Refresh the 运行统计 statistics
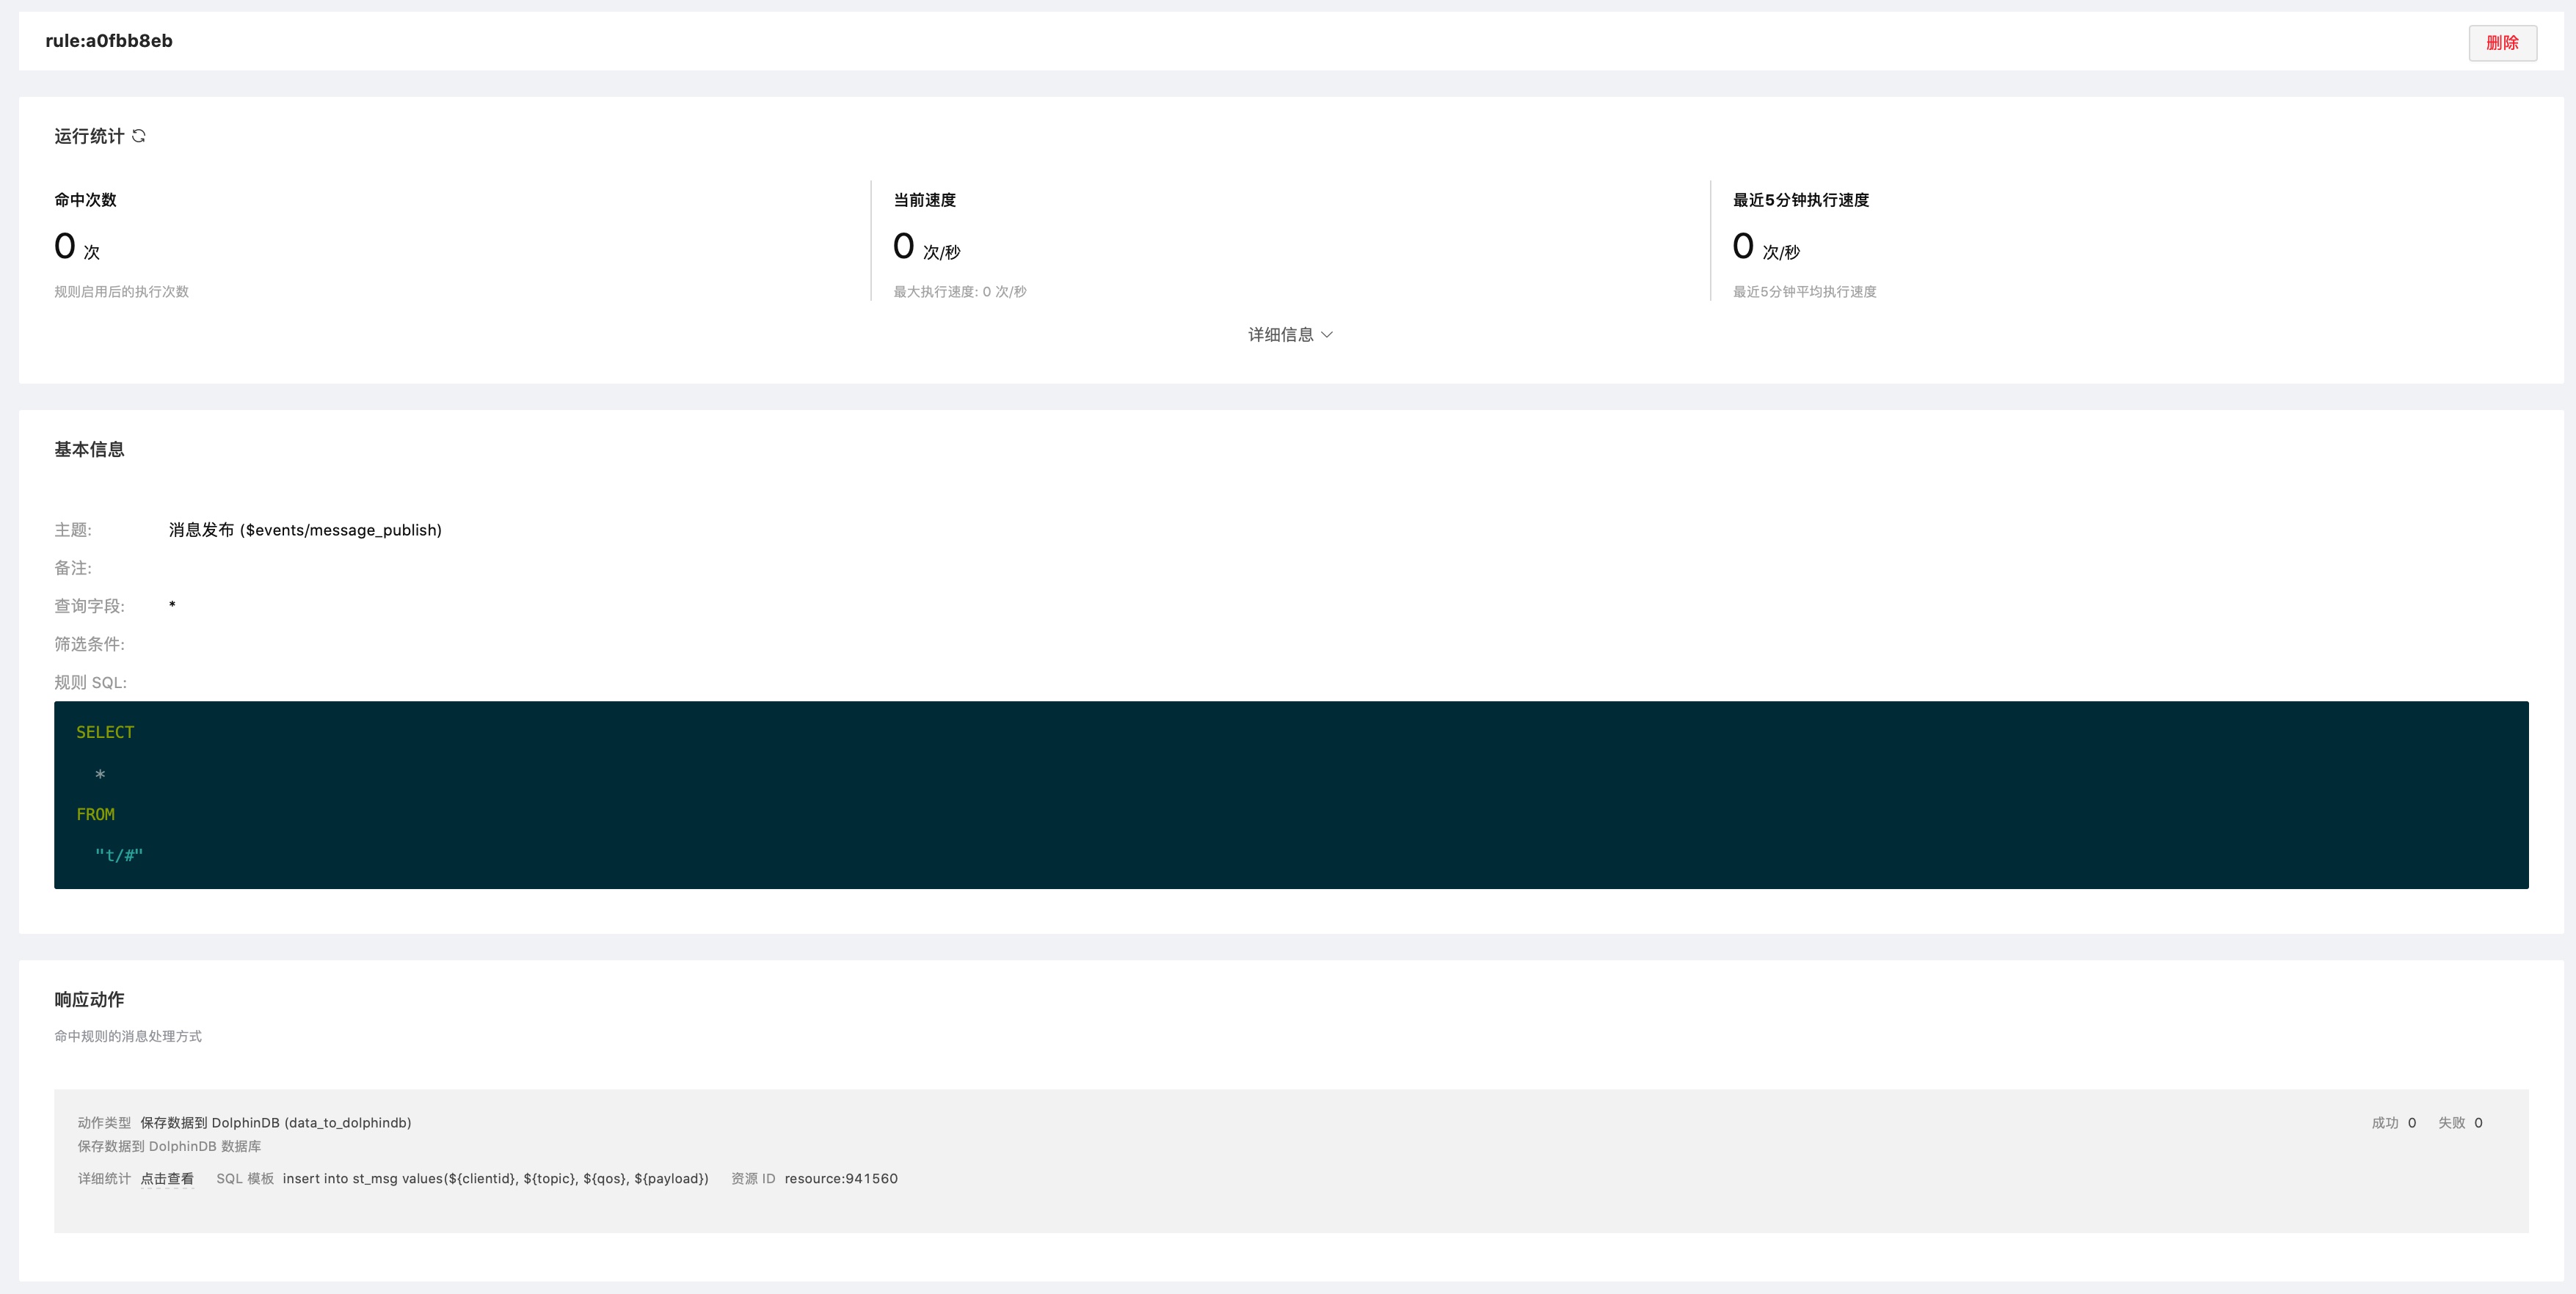The height and width of the screenshot is (1294, 2576). pos(139,136)
